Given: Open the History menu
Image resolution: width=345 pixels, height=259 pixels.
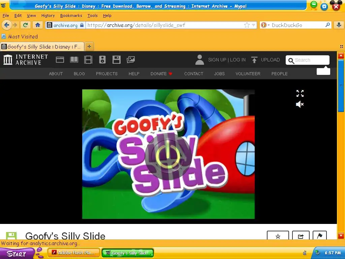Looking at the screenshot, I should [x=48, y=16].
